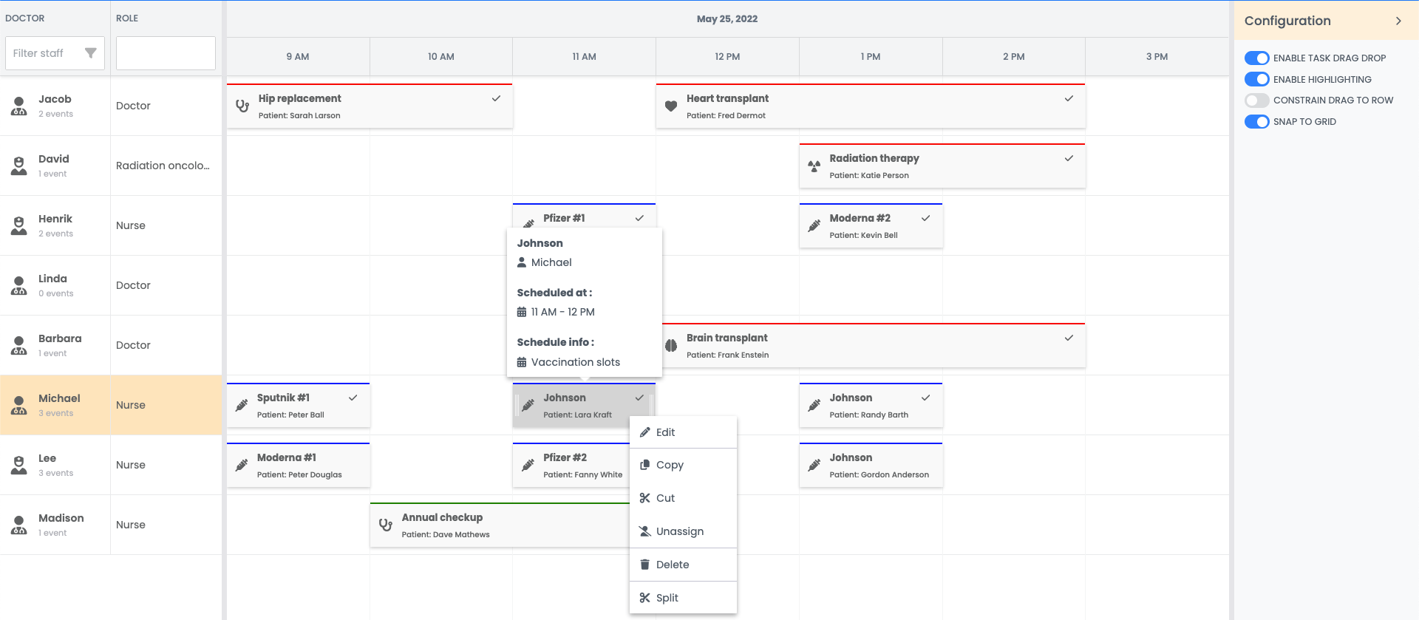Screen dimensions: 1419x620
Task: Click the Role filter input field
Action: pyautogui.click(x=166, y=53)
